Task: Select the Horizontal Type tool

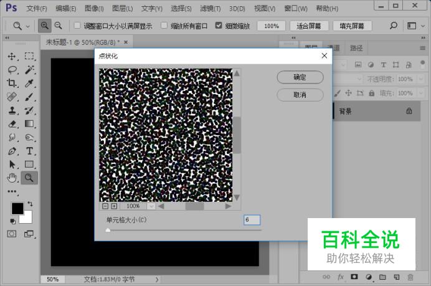Action: click(29, 151)
